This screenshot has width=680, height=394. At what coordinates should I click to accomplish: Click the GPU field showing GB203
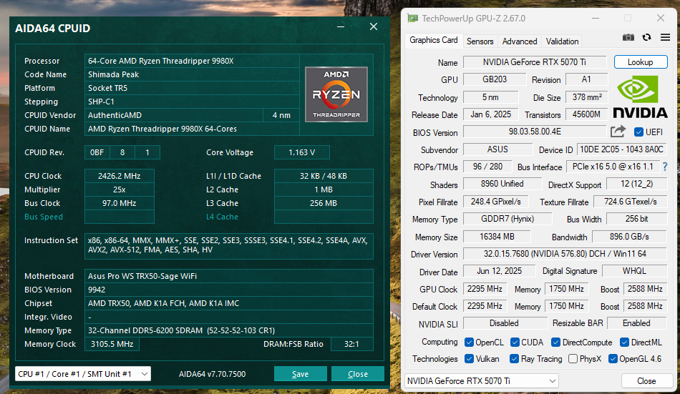(495, 79)
